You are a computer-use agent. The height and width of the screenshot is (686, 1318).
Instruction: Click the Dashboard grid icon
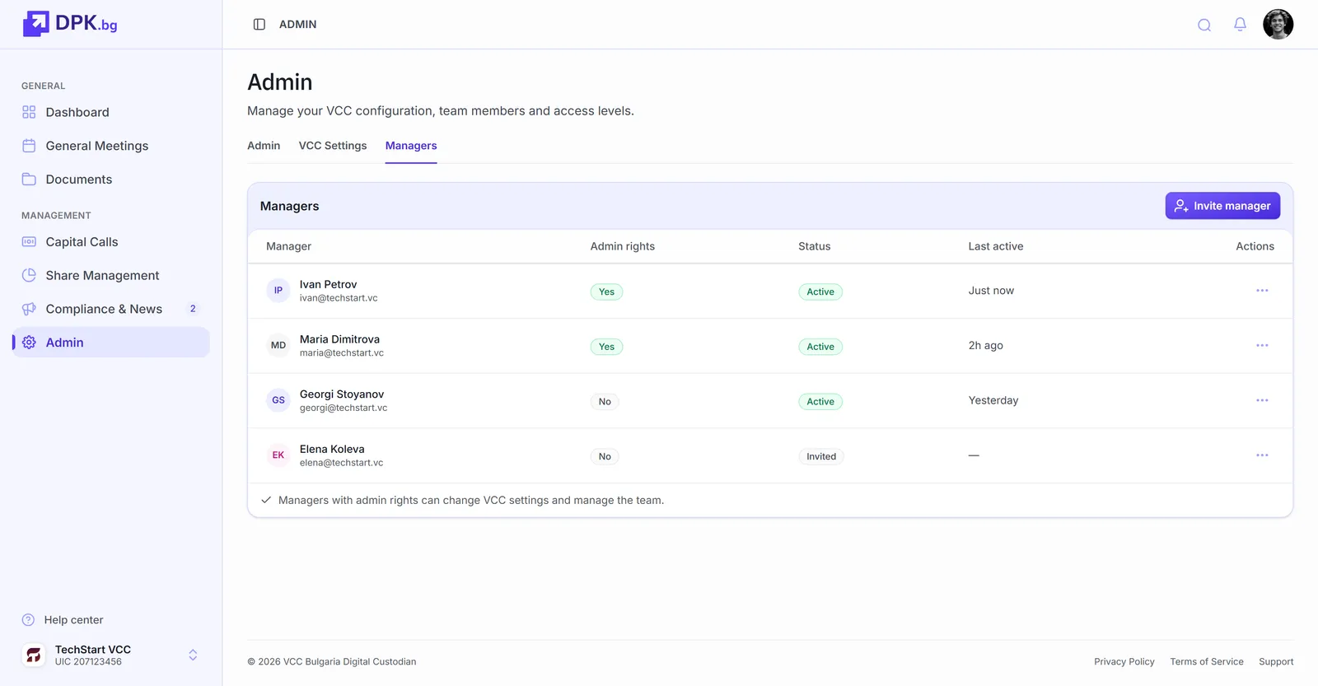pyautogui.click(x=29, y=112)
